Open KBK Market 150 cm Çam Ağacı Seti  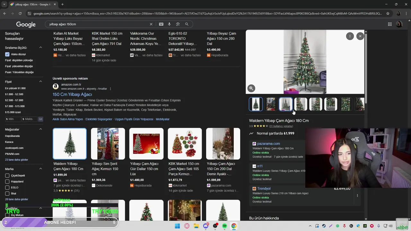(185, 160)
